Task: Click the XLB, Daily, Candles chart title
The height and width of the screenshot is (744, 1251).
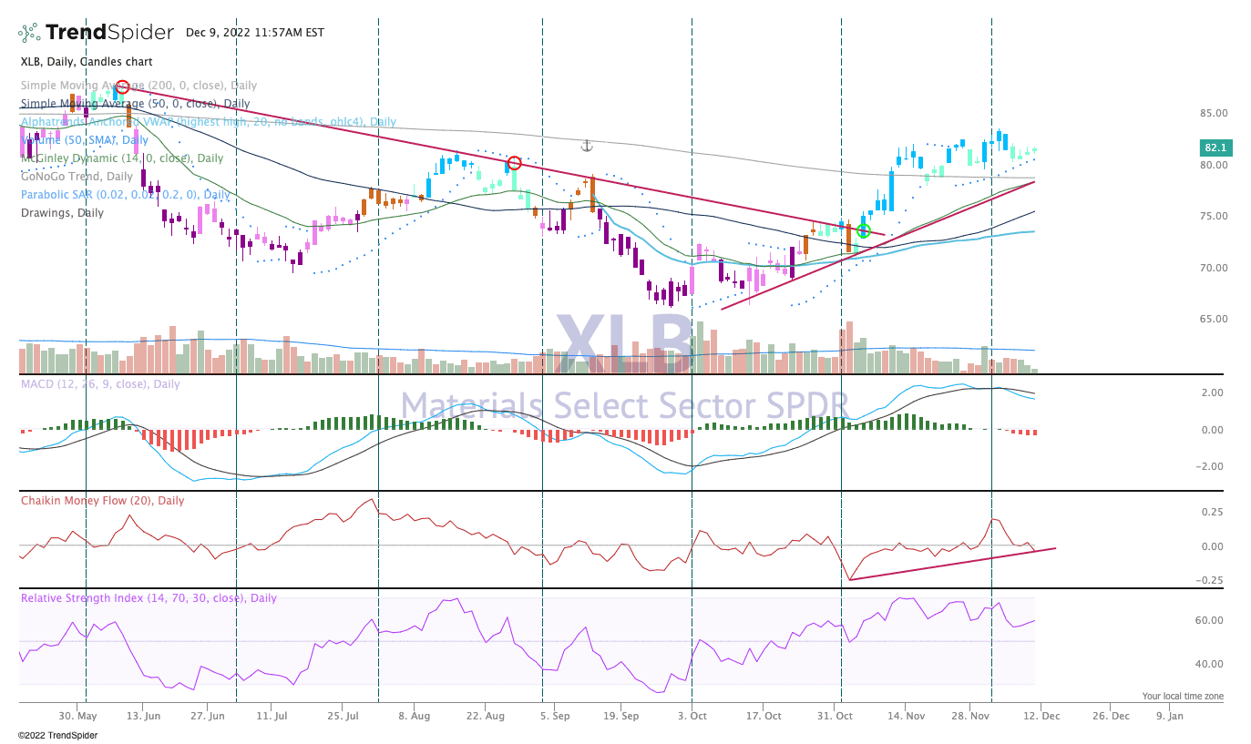Action: [87, 62]
